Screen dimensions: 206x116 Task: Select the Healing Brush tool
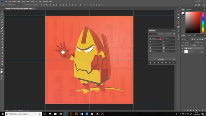(2, 28)
